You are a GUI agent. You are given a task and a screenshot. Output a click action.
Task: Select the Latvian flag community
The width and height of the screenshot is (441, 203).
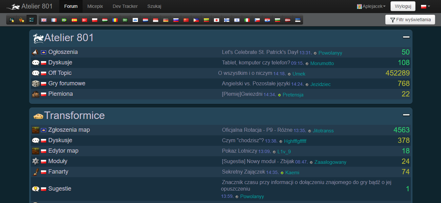(288, 20)
